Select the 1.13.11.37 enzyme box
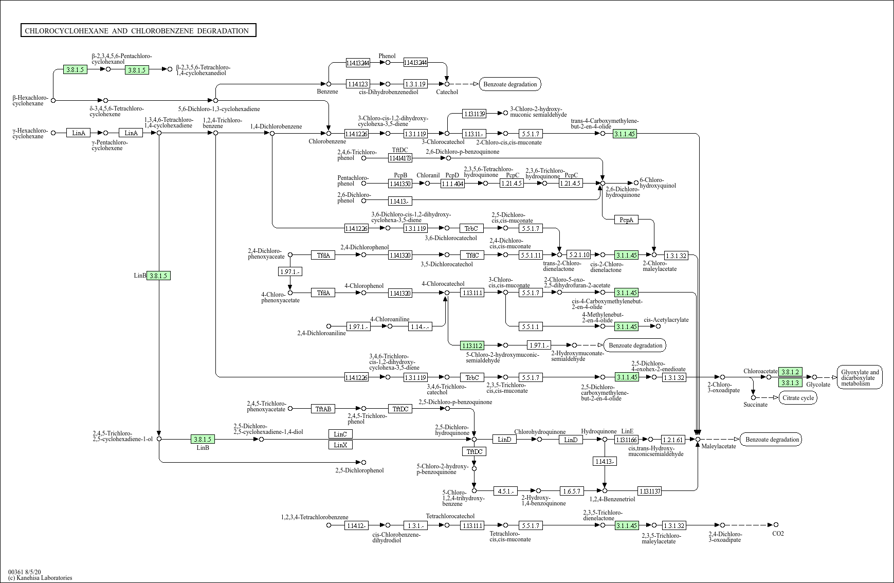The image size is (894, 583). (649, 491)
